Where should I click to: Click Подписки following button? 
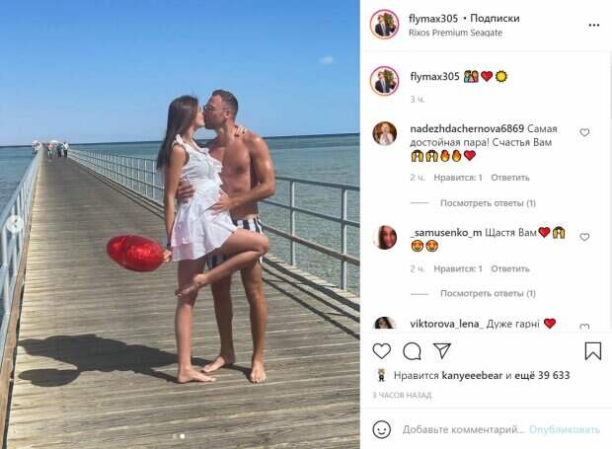(495, 18)
